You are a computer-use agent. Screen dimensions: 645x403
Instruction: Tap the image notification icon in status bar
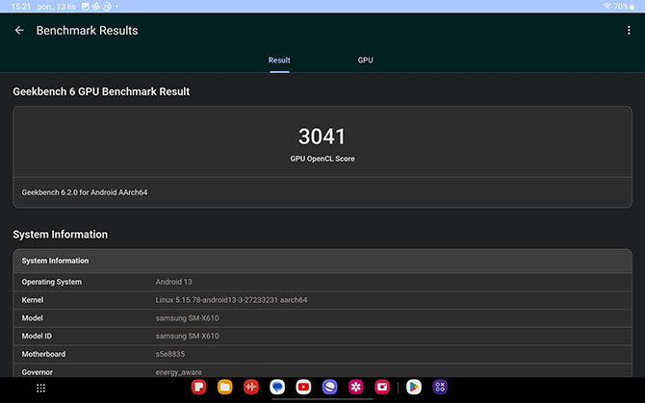pos(85,7)
